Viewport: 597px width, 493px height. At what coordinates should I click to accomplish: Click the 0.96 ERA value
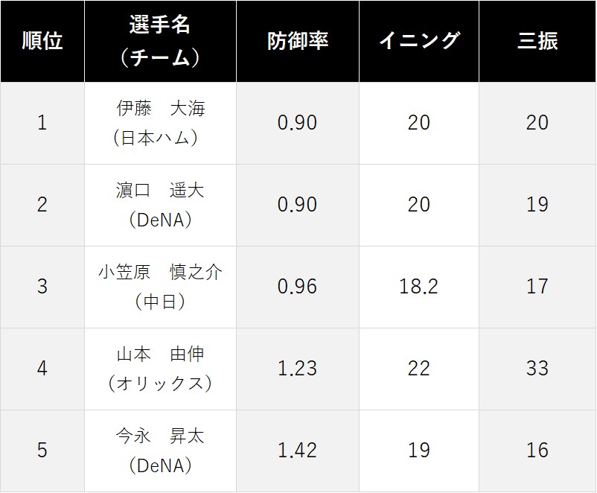coord(297,287)
